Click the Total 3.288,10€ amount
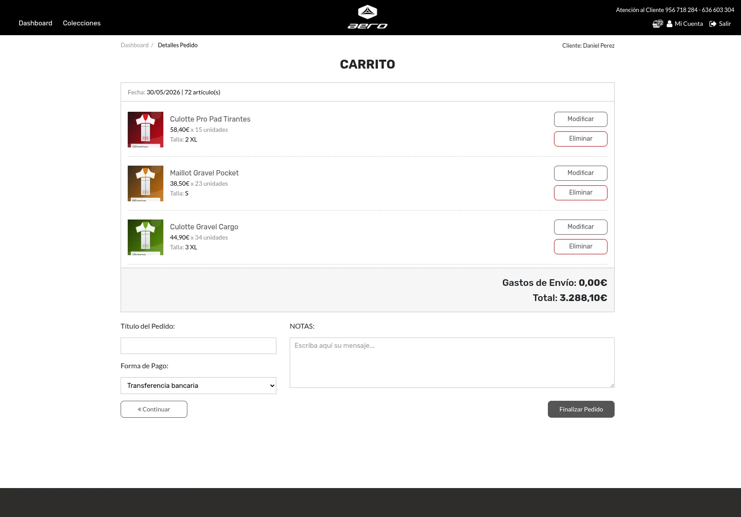Viewport: 741px width, 517px height. tap(570, 298)
